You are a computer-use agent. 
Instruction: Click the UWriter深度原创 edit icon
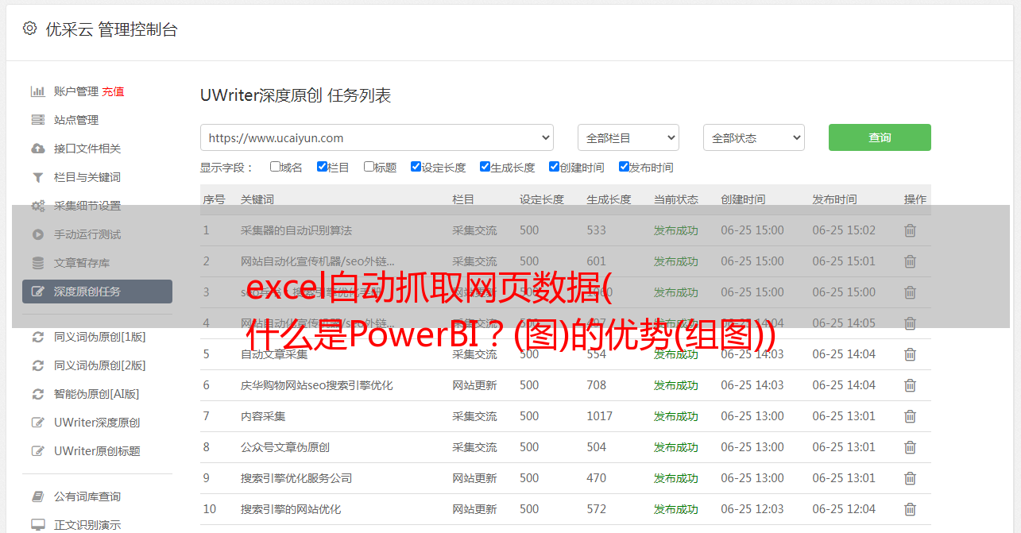37,423
